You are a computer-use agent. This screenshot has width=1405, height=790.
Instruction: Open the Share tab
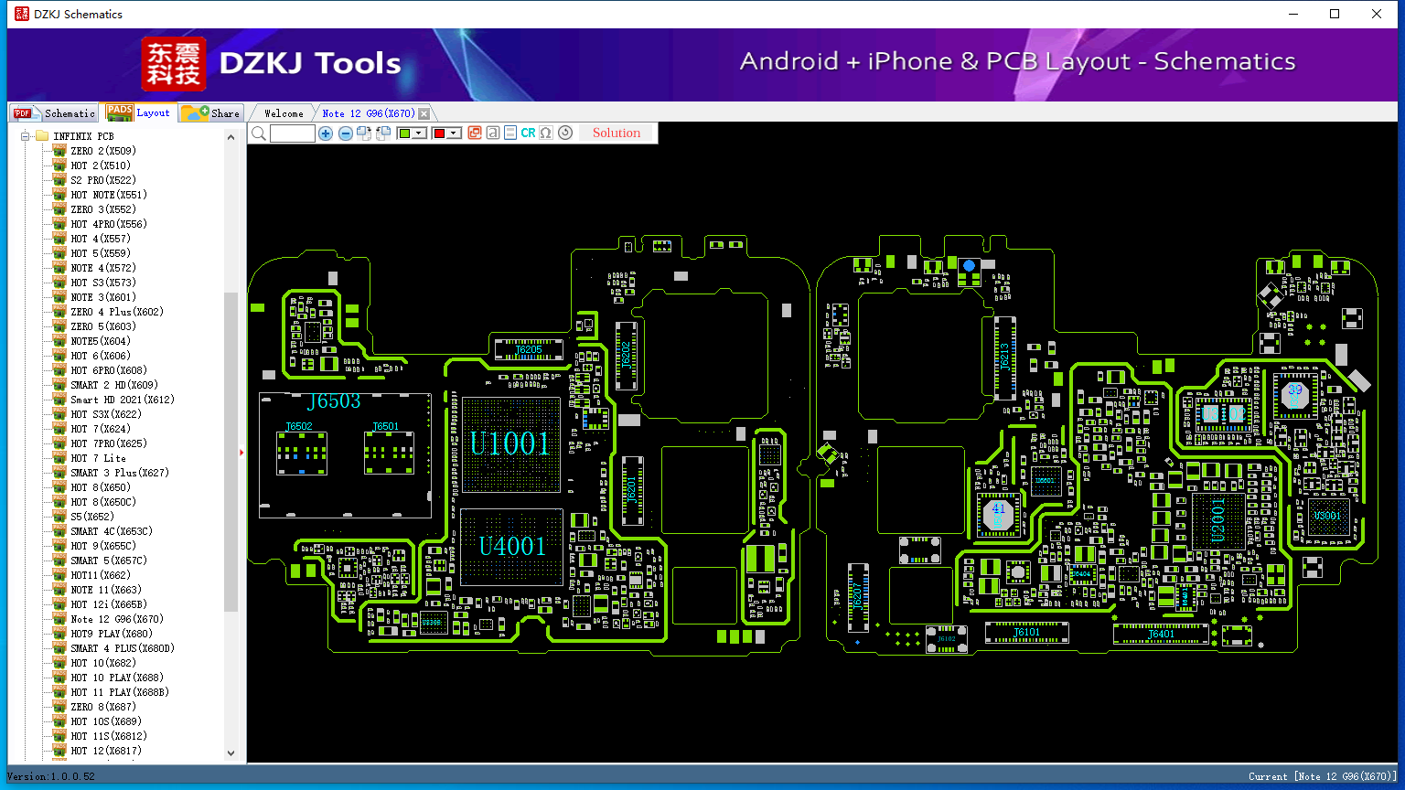(210, 113)
